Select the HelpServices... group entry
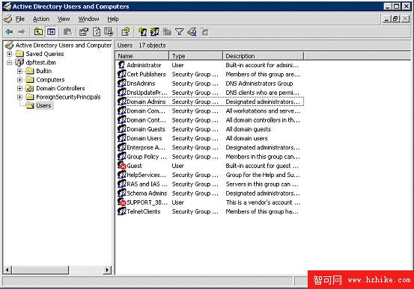Image resolution: width=414 pixels, height=289 pixels. tap(147, 175)
